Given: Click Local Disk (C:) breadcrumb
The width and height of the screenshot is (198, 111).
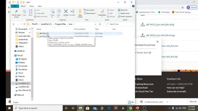Looking at the screenshot, I should [46, 24].
